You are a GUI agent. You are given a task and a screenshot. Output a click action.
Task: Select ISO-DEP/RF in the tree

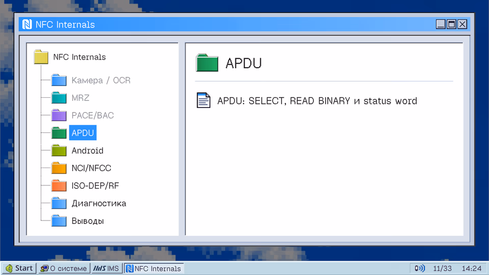click(x=95, y=186)
